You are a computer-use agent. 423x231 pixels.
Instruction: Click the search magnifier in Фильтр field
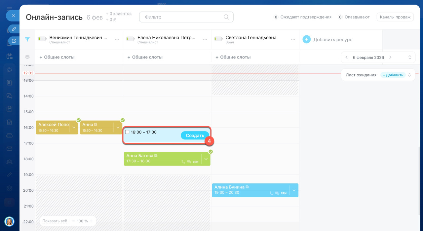(x=226, y=17)
